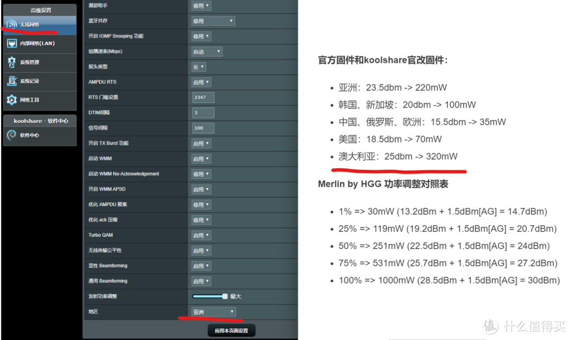Viewport: 571px width, 340px height.
Task: Click the 最大 label beside the power slider
Action: pos(236,296)
